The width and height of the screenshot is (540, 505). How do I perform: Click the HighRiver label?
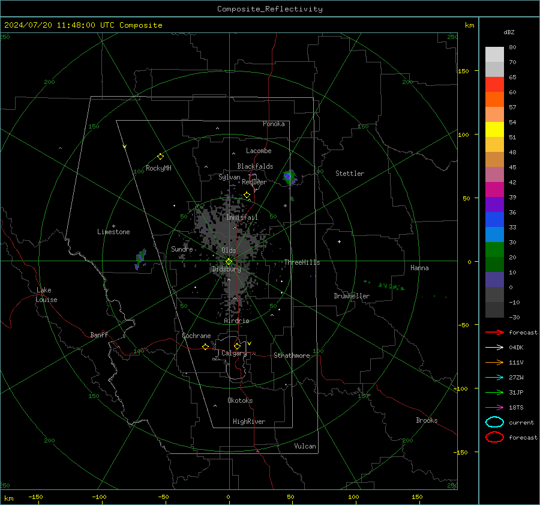pos(249,422)
